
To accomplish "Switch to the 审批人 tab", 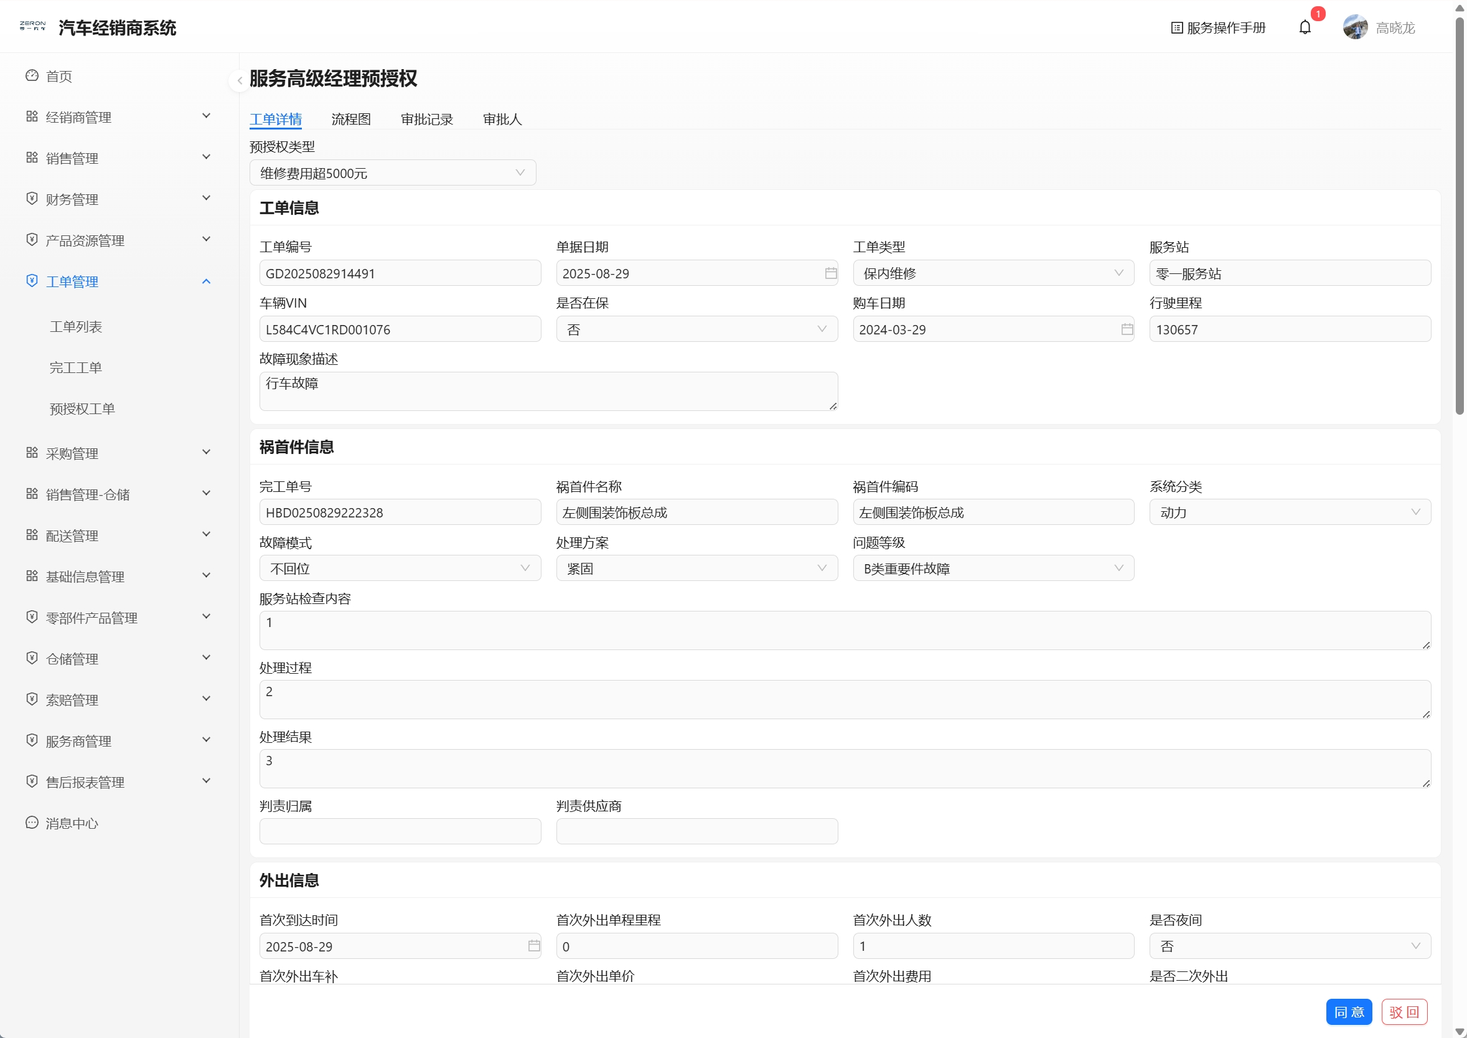I will pyautogui.click(x=502, y=120).
